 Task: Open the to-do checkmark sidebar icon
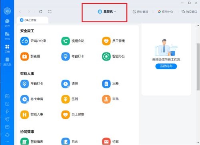[7, 104]
